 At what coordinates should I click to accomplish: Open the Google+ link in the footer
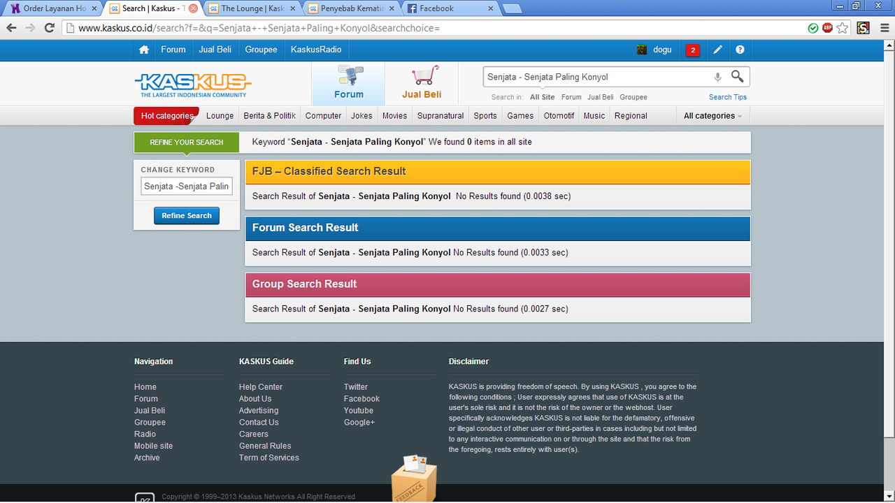[x=359, y=423]
